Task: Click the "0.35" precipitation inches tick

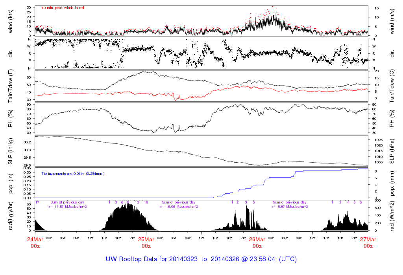Action: coord(27,168)
